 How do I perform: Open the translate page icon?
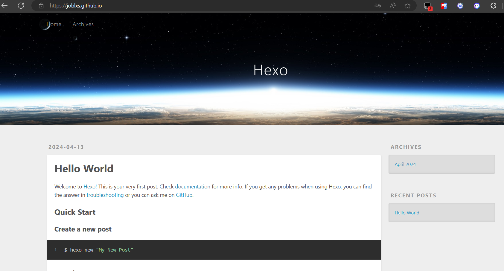tap(377, 6)
